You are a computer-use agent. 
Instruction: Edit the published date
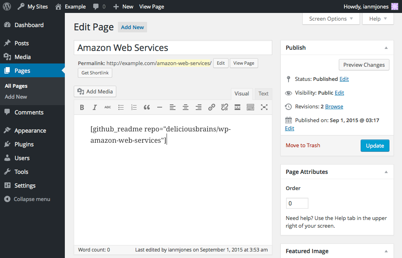[289, 129]
